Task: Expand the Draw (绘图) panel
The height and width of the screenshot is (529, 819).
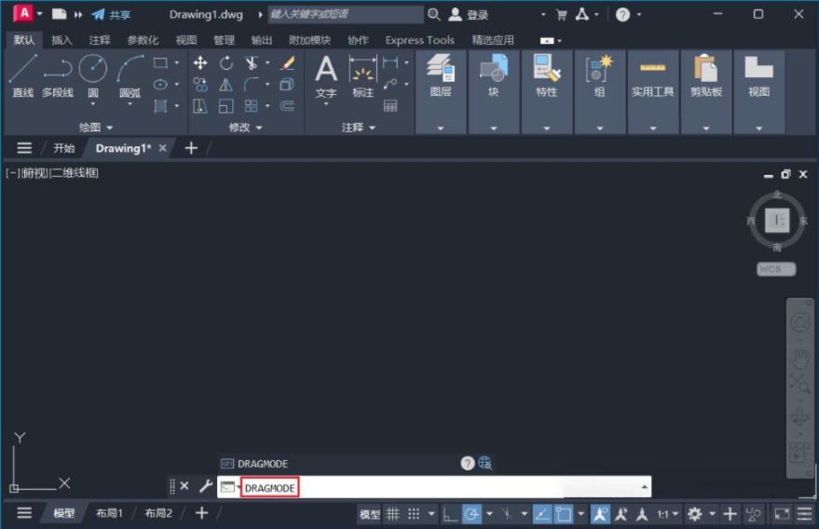Action: point(96,128)
